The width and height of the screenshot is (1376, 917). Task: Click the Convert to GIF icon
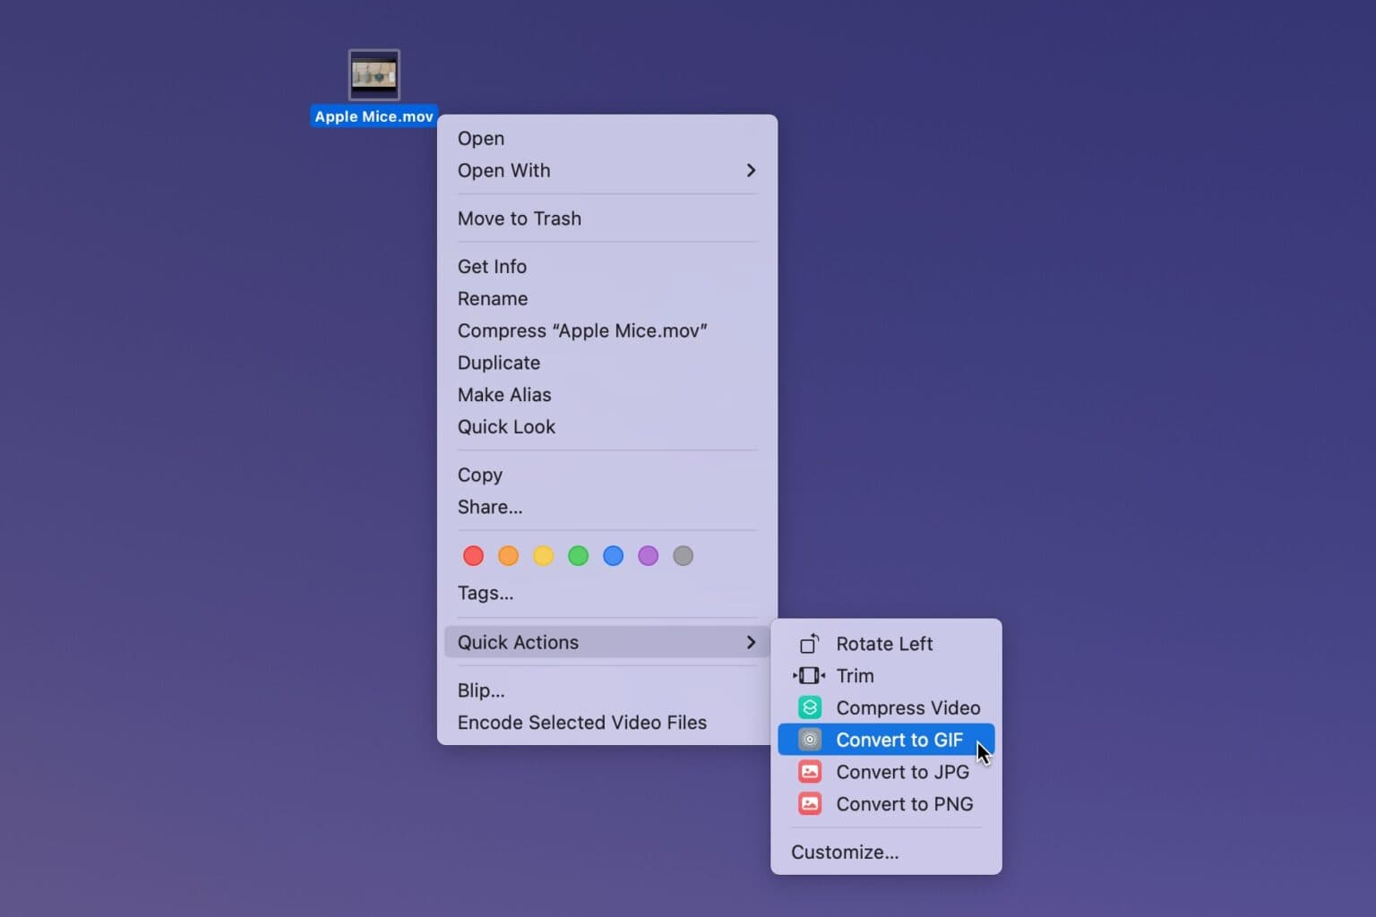[x=809, y=740]
